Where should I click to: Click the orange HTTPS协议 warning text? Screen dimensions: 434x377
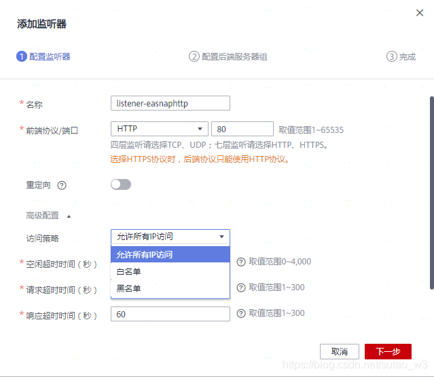pos(200,159)
